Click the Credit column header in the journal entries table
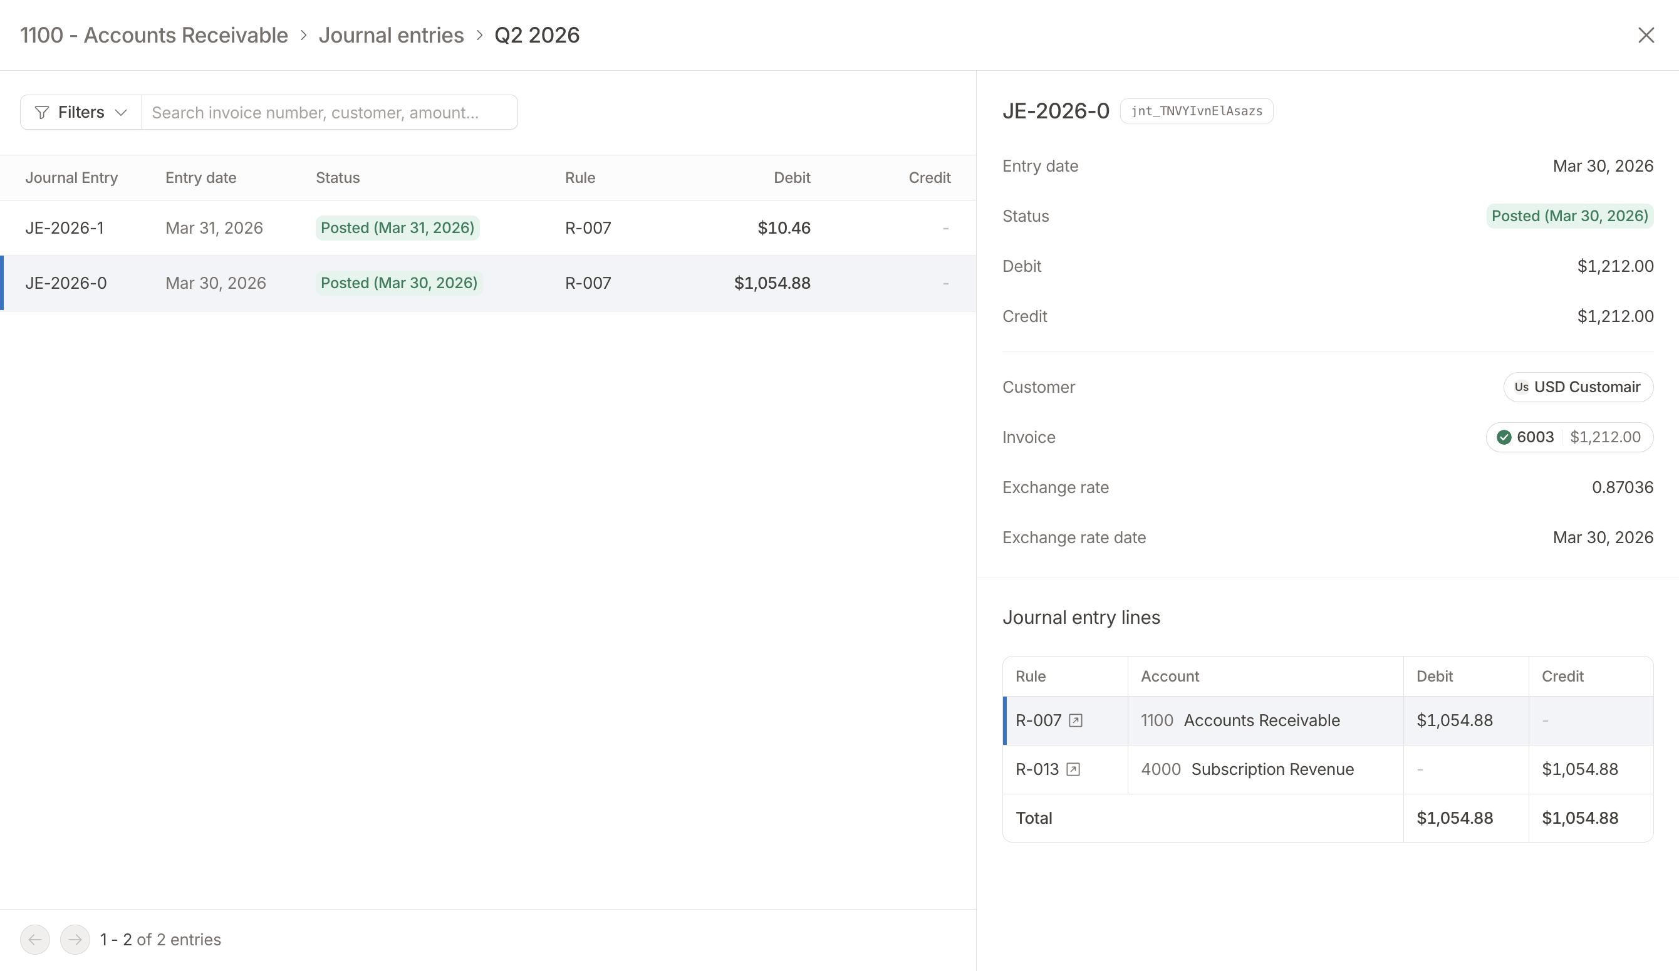Screen dimensions: 1679x971 [x=930, y=178]
